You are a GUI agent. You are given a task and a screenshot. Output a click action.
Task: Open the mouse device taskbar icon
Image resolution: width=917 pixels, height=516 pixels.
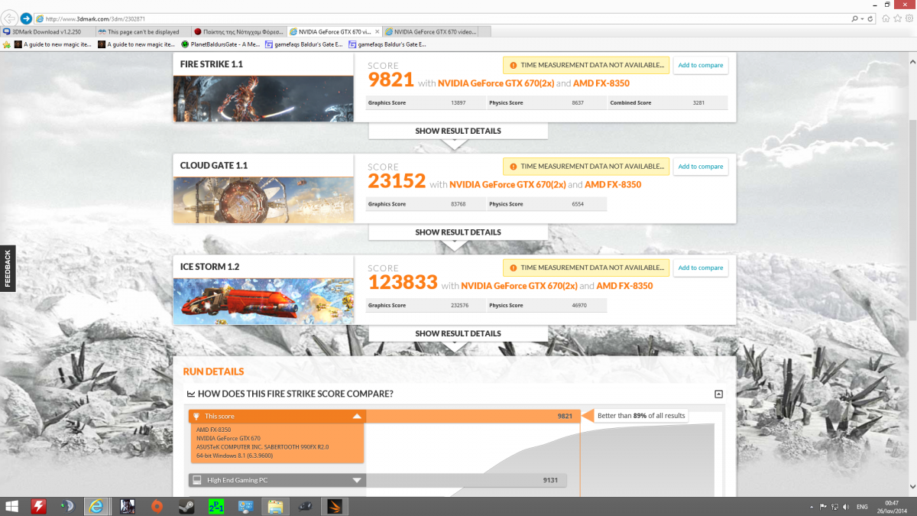(x=305, y=505)
